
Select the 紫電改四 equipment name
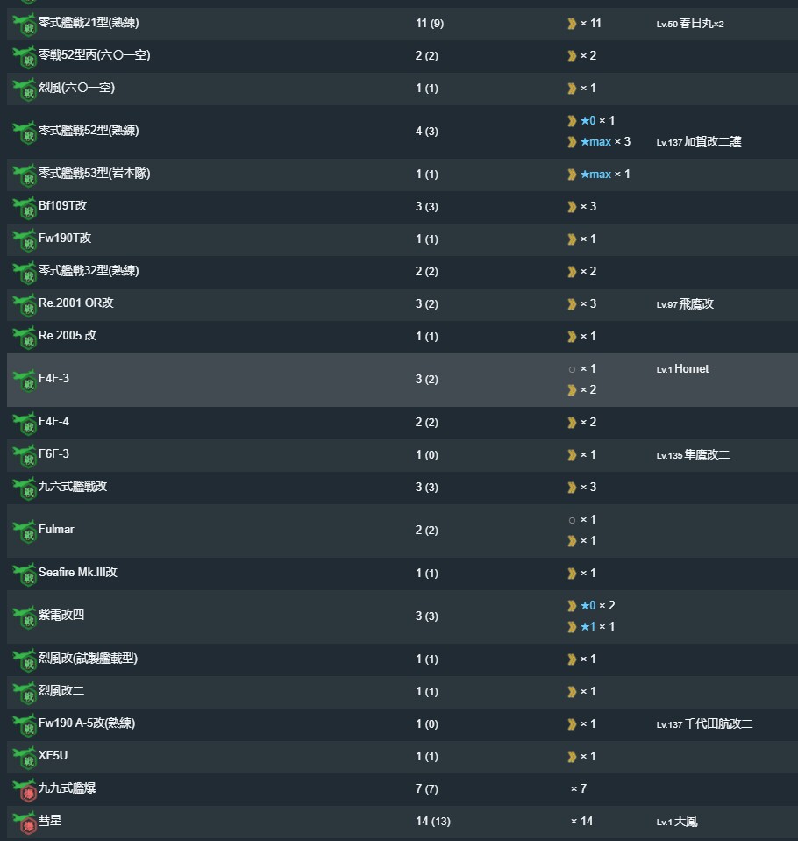pos(61,616)
